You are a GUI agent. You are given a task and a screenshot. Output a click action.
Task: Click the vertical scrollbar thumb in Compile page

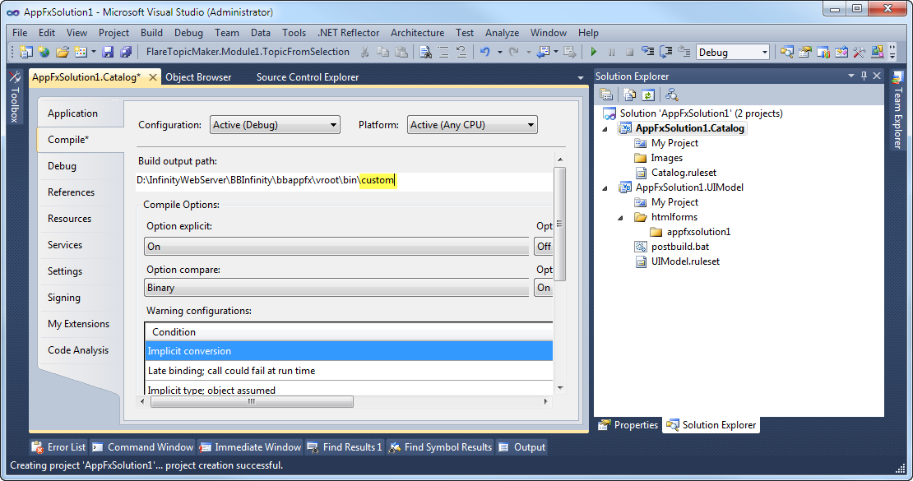coord(559,224)
